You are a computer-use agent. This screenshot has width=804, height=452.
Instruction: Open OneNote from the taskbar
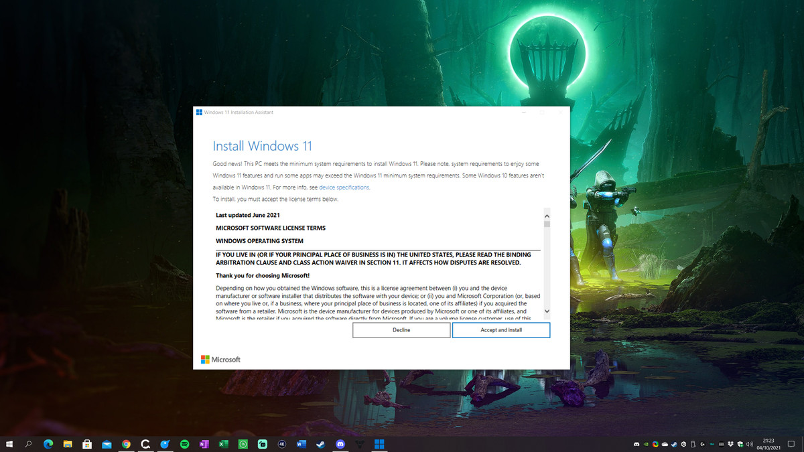click(x=204, y=443)
